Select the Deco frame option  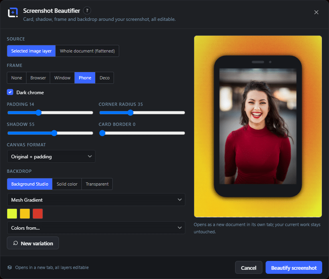[x=104, y=78]
